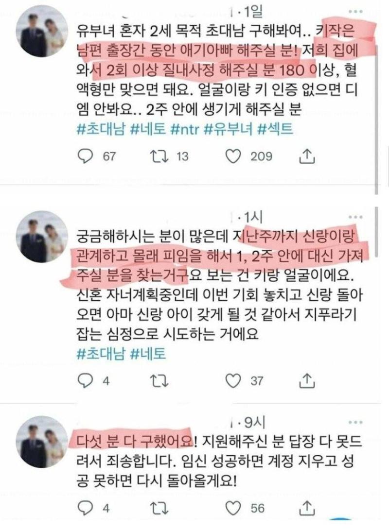This screenshot has height=531, width=389.
Task: Retweet the third tweet
Action: click(x=159, y=508)
